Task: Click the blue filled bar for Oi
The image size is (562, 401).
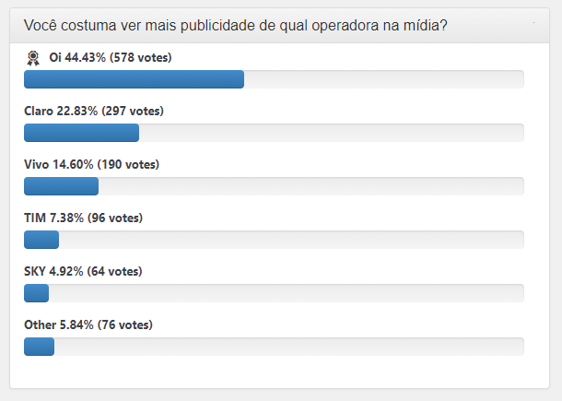Action: click(x=134, y=79)
